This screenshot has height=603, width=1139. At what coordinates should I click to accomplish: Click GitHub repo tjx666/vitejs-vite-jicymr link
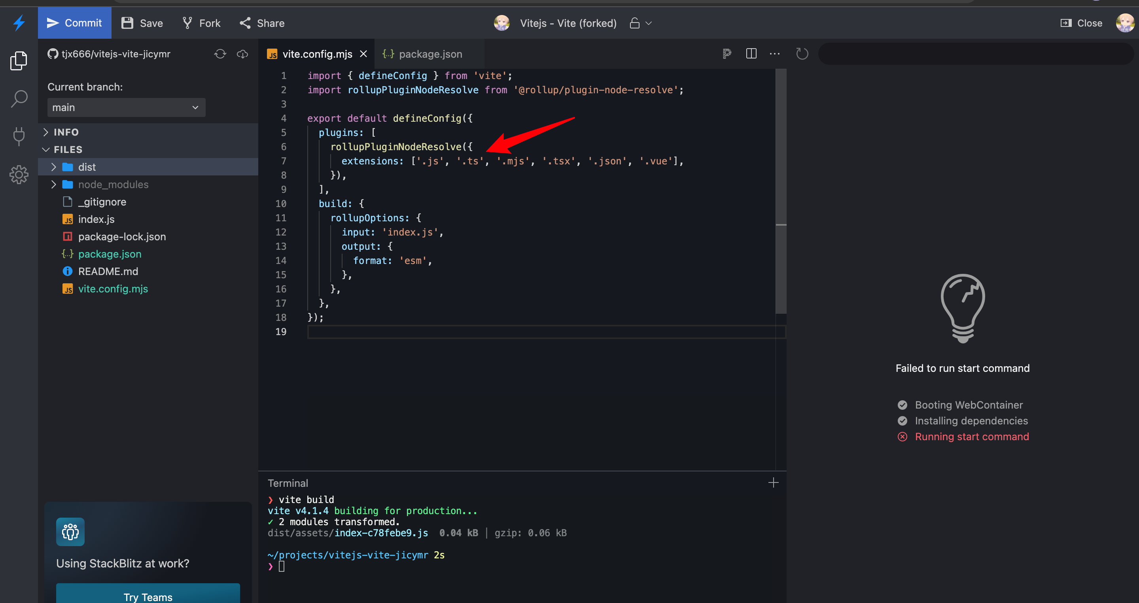point(109,54)
